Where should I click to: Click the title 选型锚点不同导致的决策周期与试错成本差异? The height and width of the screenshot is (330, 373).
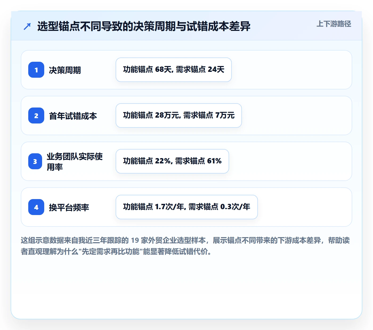tap(144, 26)
